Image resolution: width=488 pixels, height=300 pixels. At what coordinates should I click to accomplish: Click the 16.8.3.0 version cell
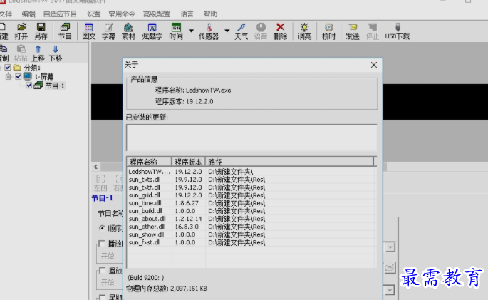(187, 227)
